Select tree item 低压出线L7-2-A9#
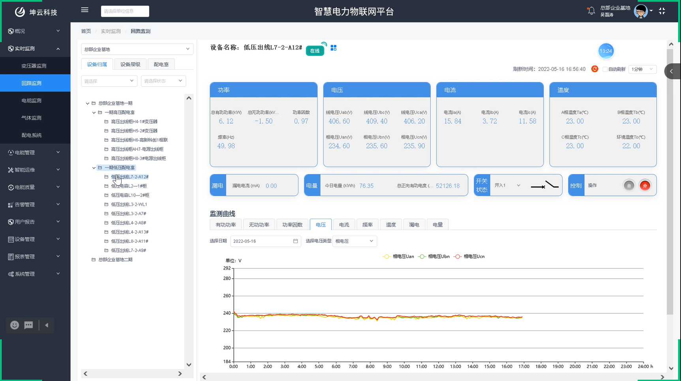 [129, 251]
